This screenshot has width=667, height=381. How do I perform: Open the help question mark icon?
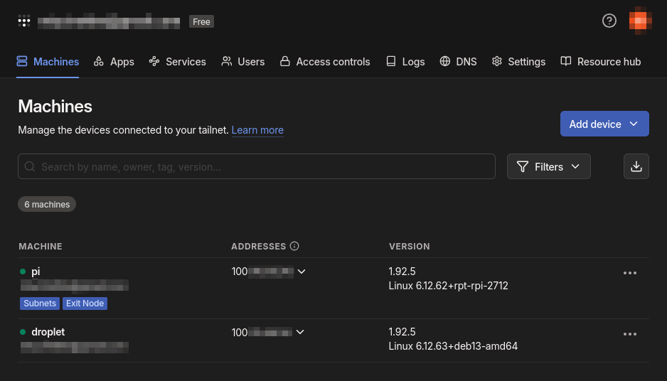click(609, 21)
